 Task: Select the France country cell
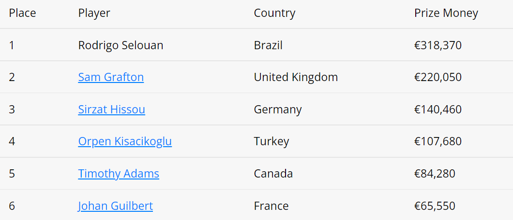pyautogui.click(x=271, y=206)
